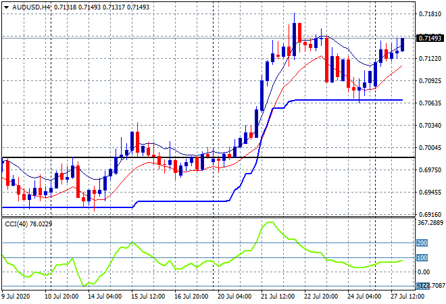Click the 0.70635 price scale label
Image resolution: width=446 pixels, height=304 pixels.
[430, 103]
